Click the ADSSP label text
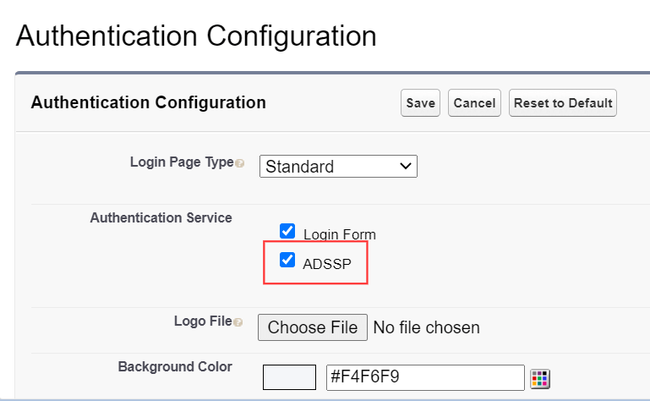The height and width of the screenshot is (401, 650). (x=326, y=263)
